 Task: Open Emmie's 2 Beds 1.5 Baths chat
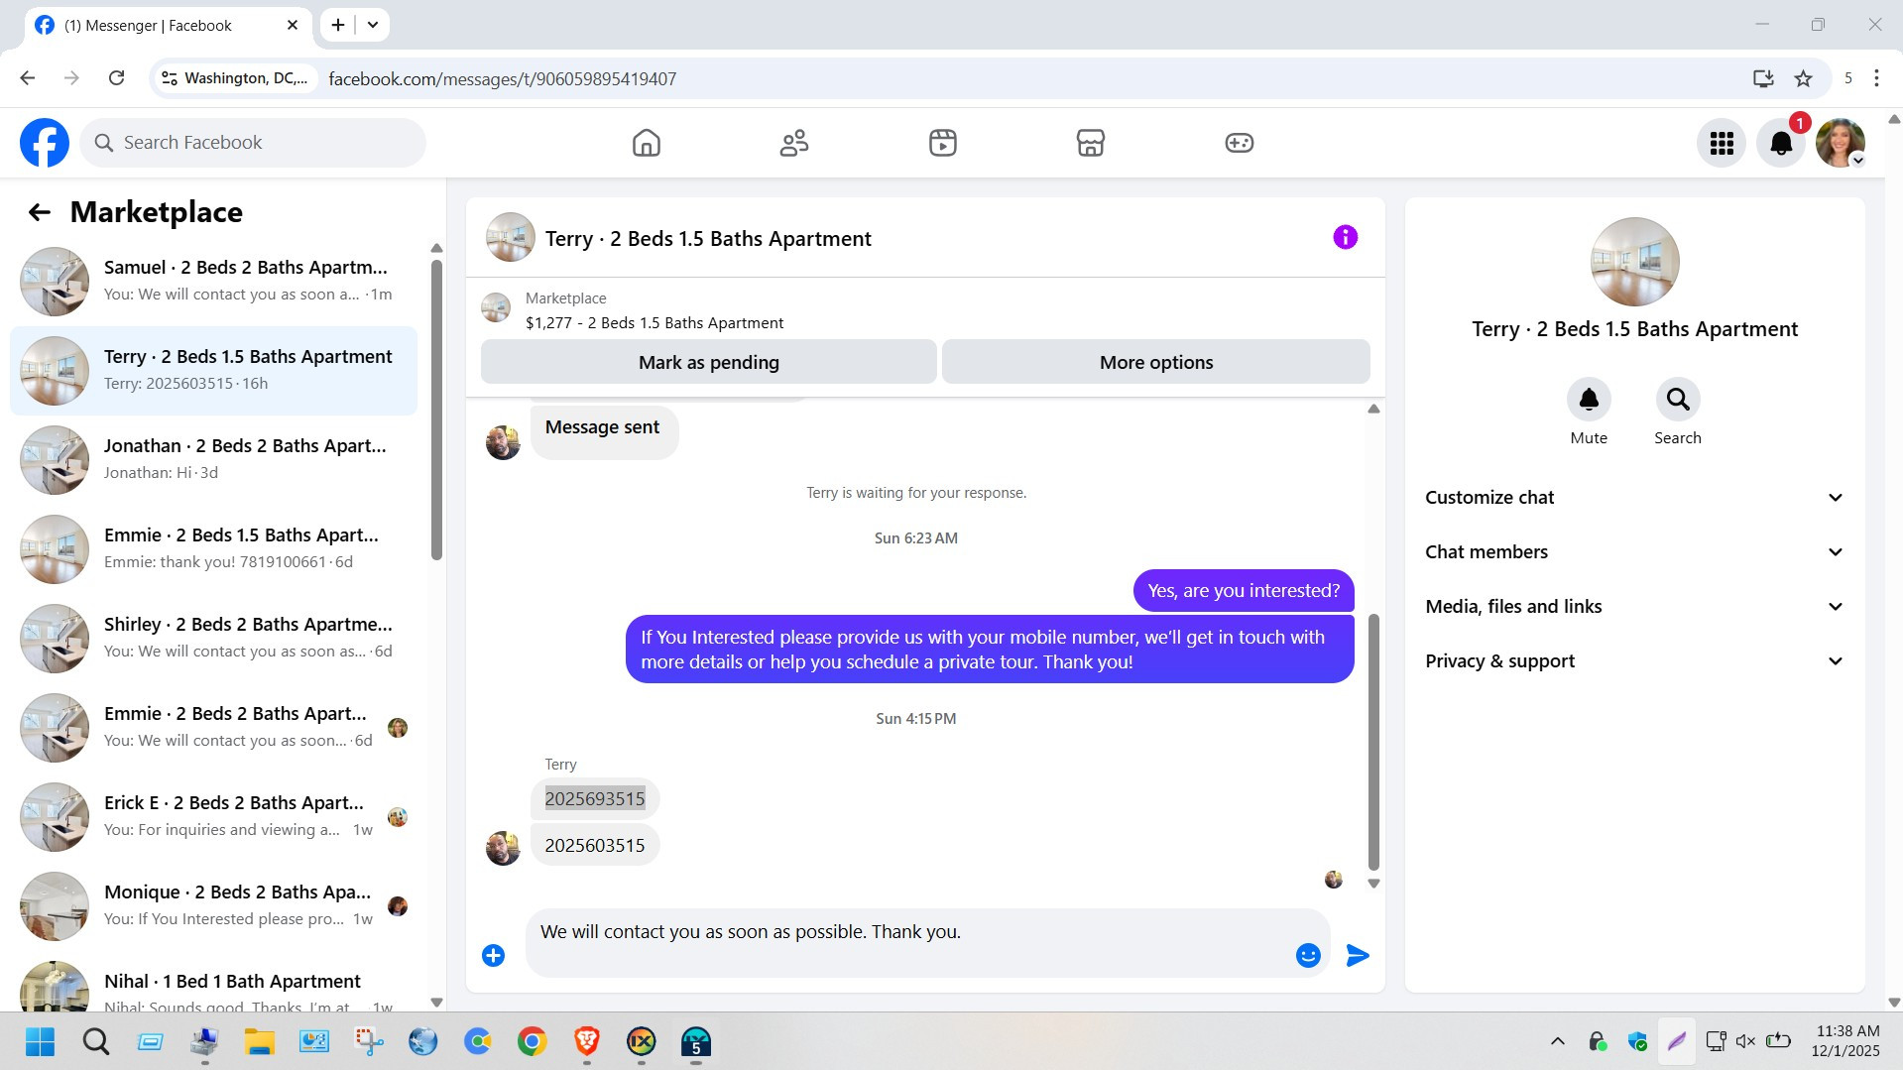(x=213, y=549)
